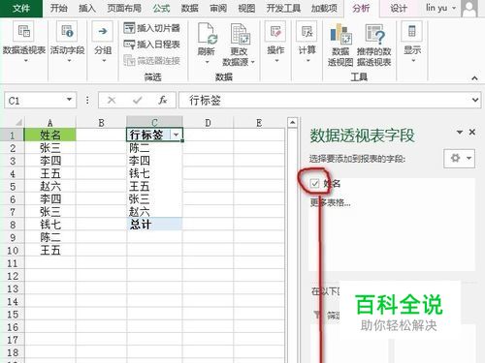Select pivot cell C2 containing 陈二
485x363 pixels.
click(x=154, y=148)
